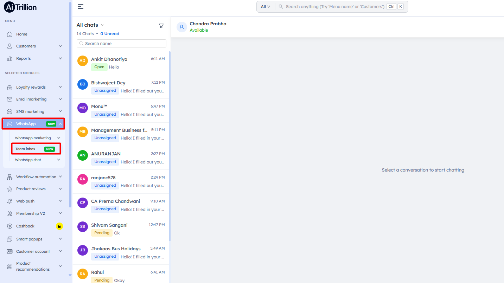Image resolution: width=504 pixels, height=283 pixels.
Task: Open the chat filter funnel icon
Action: click(161, 26)
